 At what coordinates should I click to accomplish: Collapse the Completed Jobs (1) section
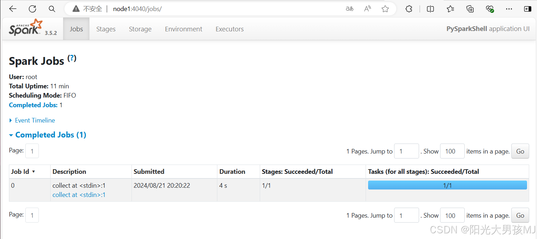47,135
